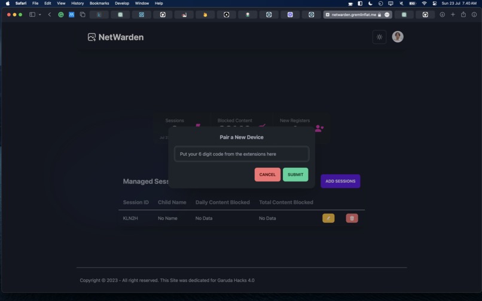Switch to the tab with the bar chart icon
The width and height of the screenshot is (482, 301).
coord(184,14)
